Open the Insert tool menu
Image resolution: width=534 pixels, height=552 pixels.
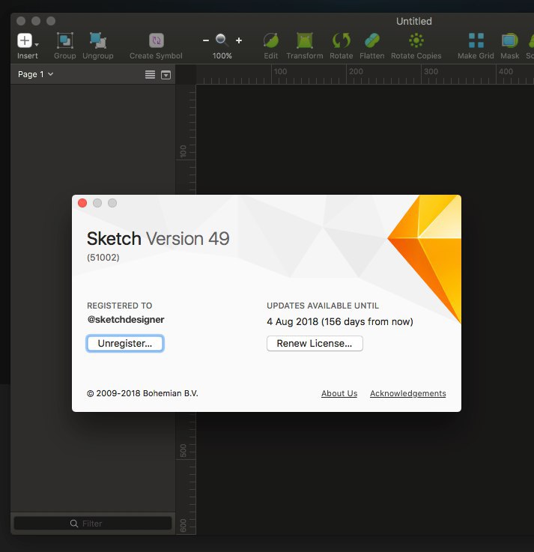click(x=25, y=40)
